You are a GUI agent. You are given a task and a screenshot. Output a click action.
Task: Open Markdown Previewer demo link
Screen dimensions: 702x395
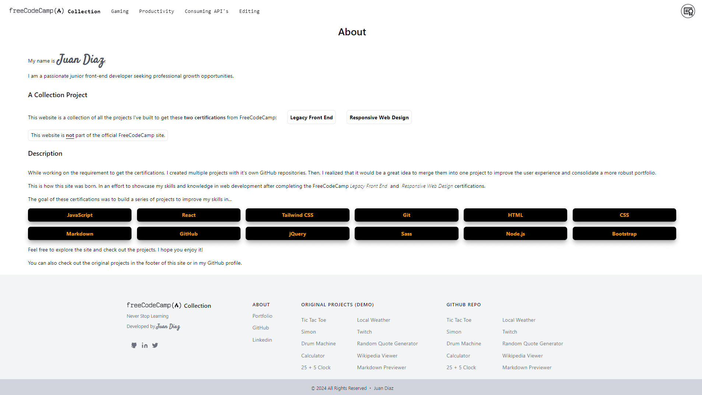pos(382,367)
